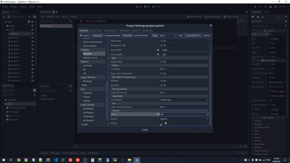Reset Test Width to its default value

[x=158, y=50]
